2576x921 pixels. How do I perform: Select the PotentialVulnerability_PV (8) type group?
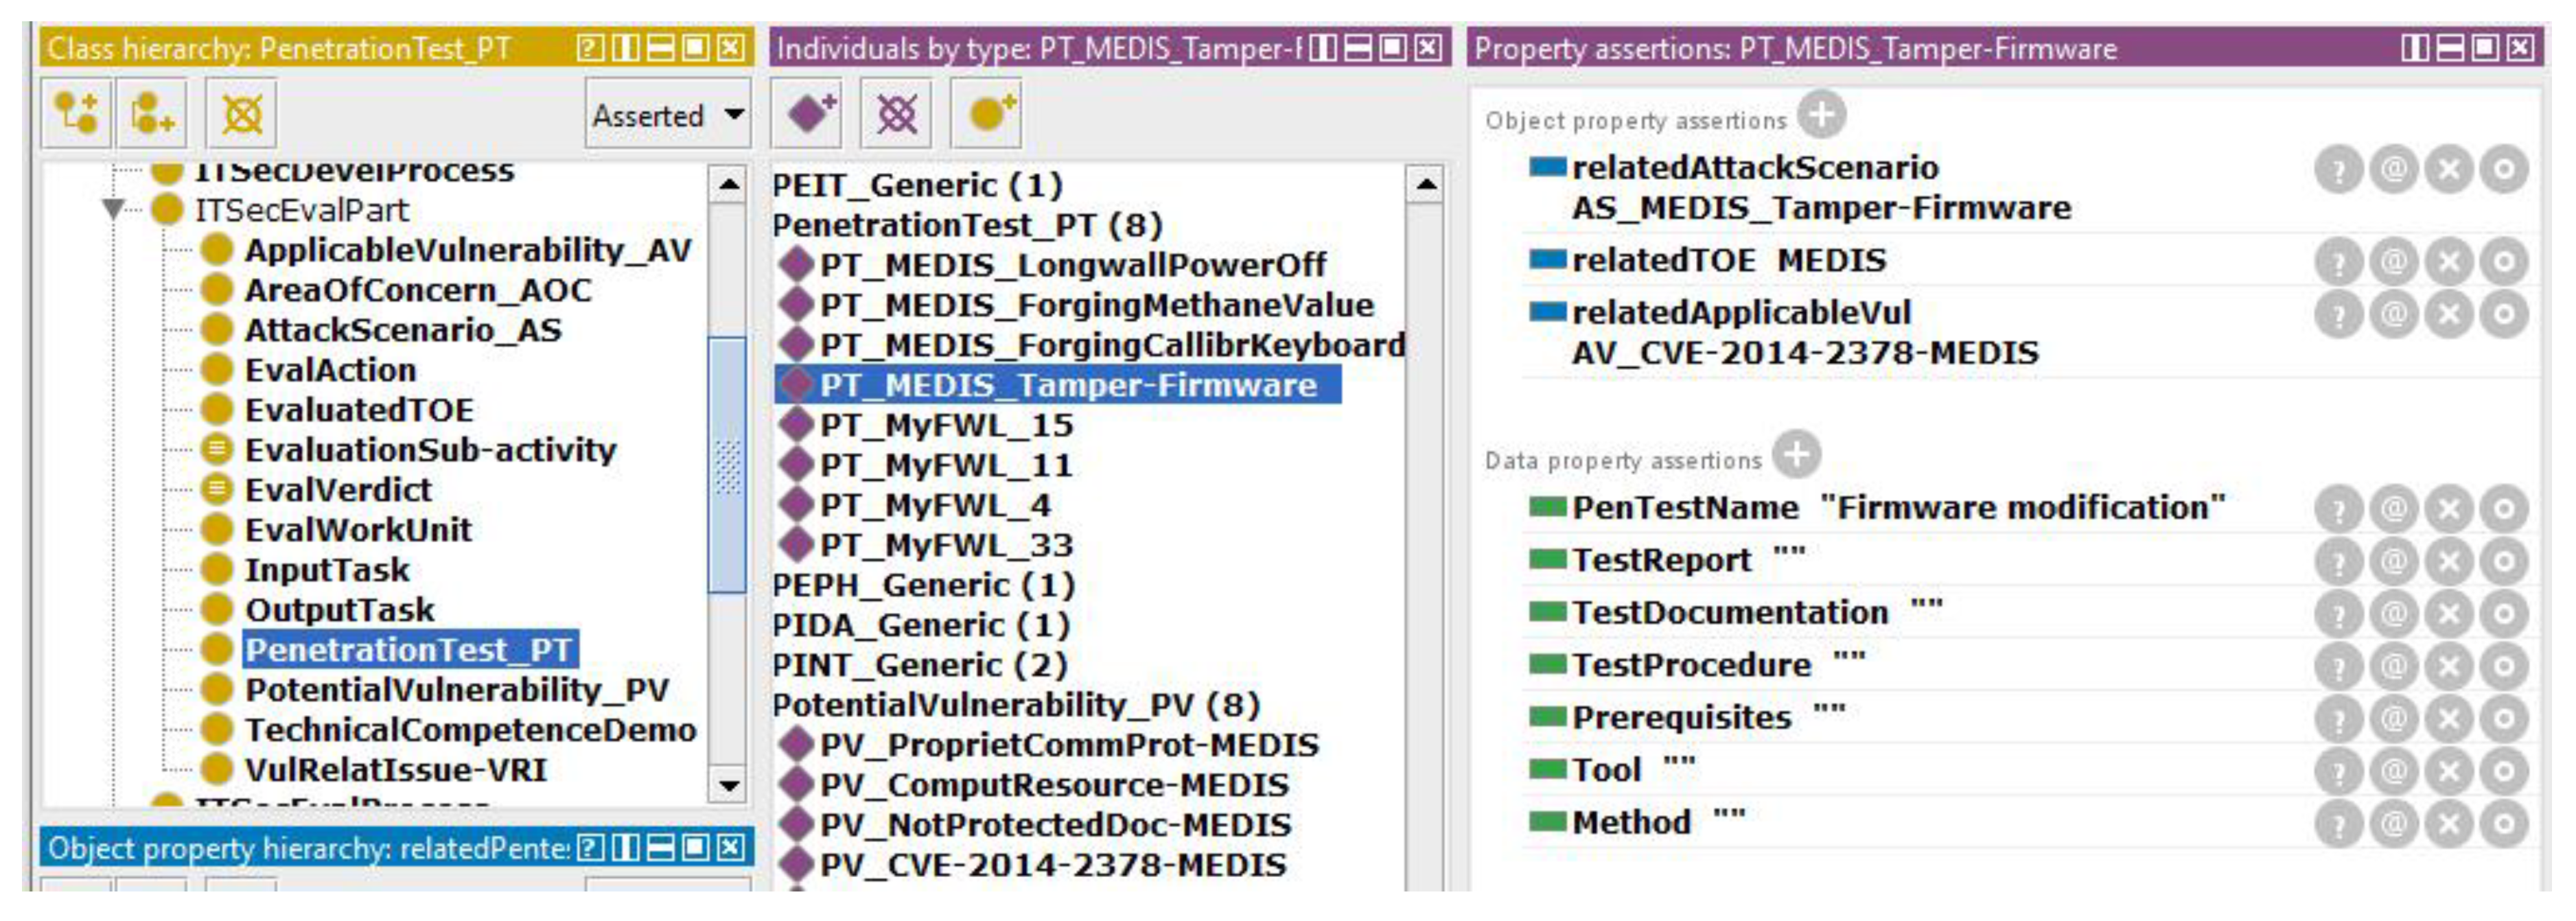coord(1015,705)
